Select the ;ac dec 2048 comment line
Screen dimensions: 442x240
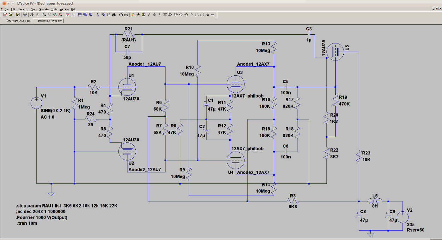40,211
